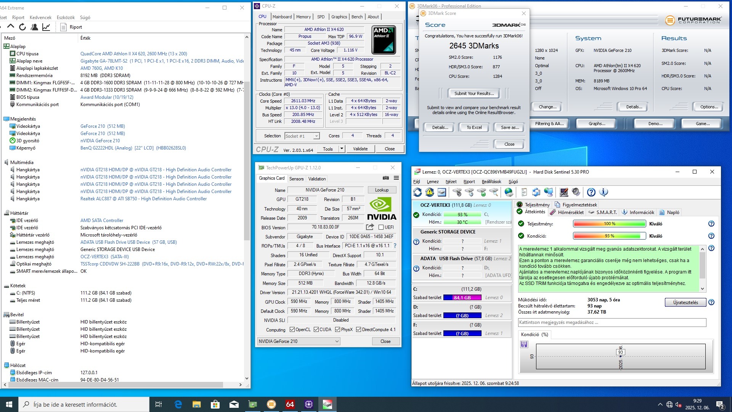The image size is (732, 412).
Task: Toggle the CUDA checkbox in GPU-Z
Action: (316, 330)
